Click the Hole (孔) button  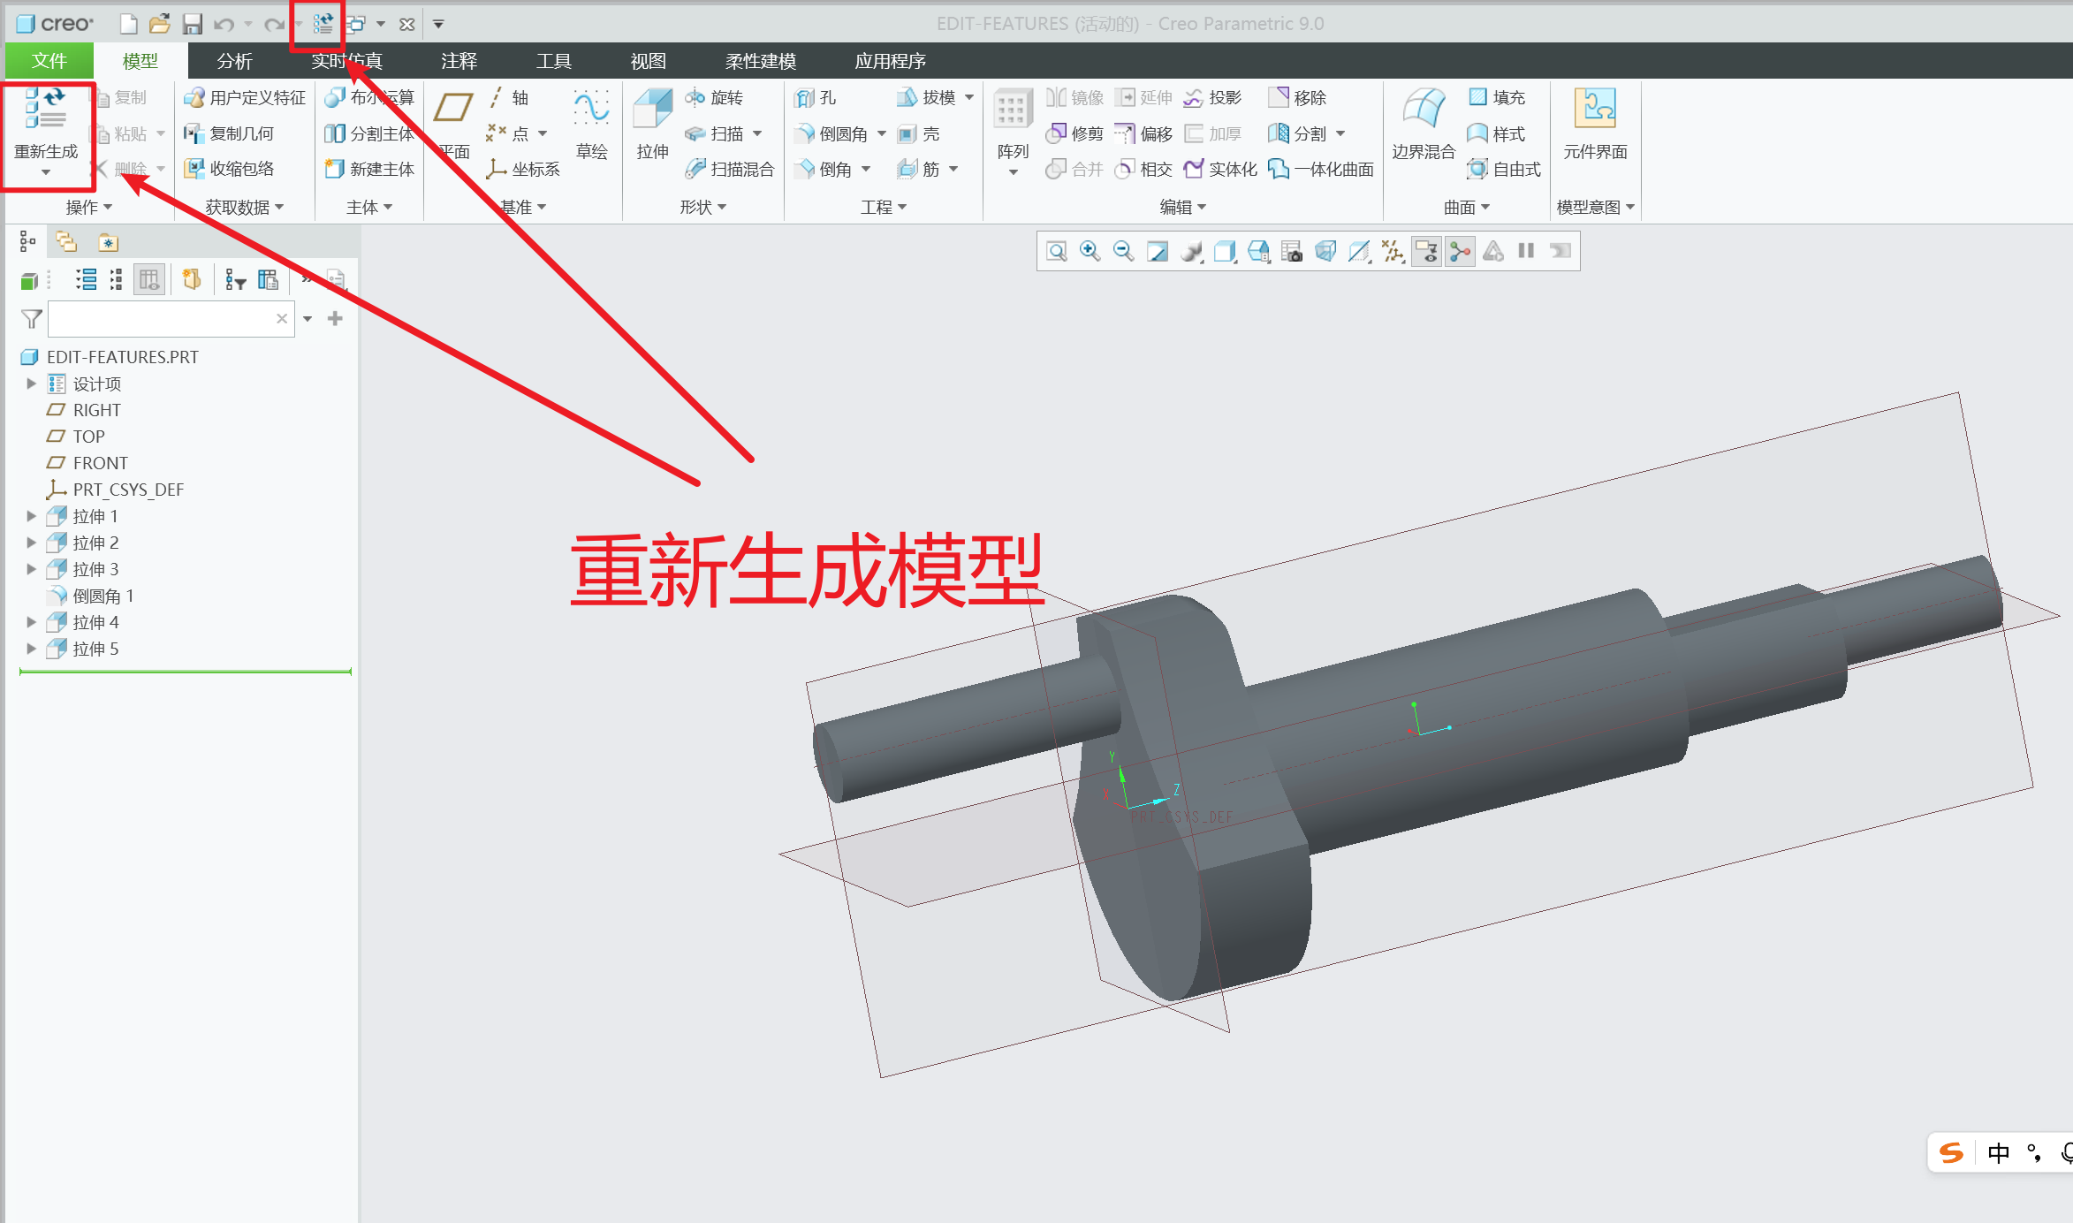(816, 97)
